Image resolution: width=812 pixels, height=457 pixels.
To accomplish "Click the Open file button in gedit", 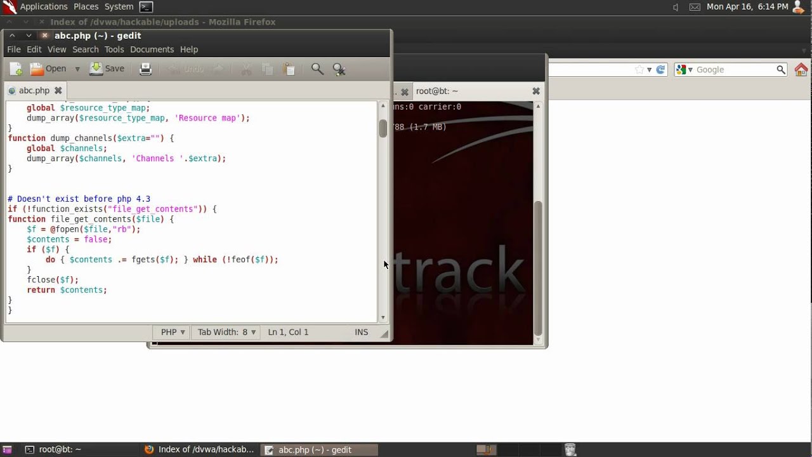I will (x=48, y=69).
